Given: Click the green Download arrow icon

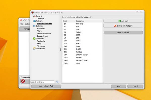Looking at the screenshot, I should coord(34,39).
